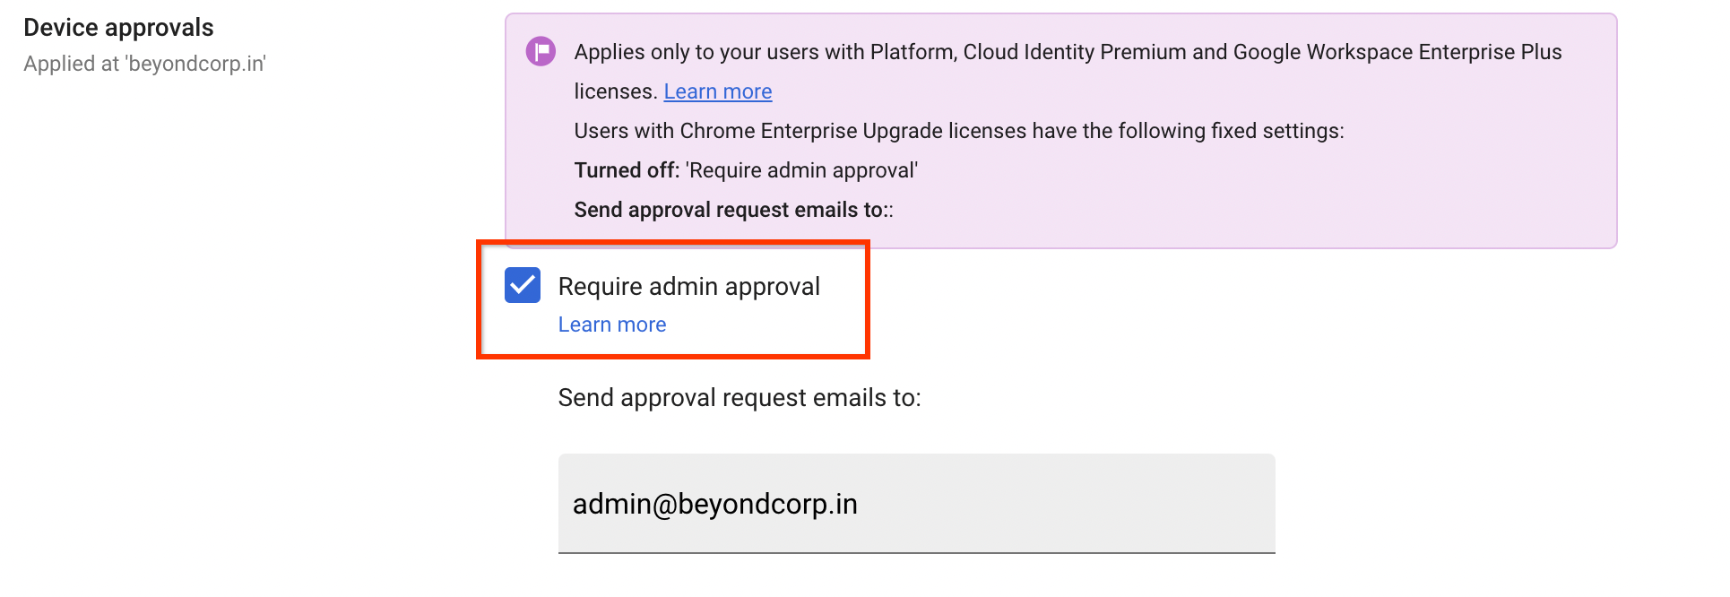The width and height of the screenshot is (1730, 597).
Task: Uncheck the Require admin approval checkbox
Action: [x=523, y=285]
